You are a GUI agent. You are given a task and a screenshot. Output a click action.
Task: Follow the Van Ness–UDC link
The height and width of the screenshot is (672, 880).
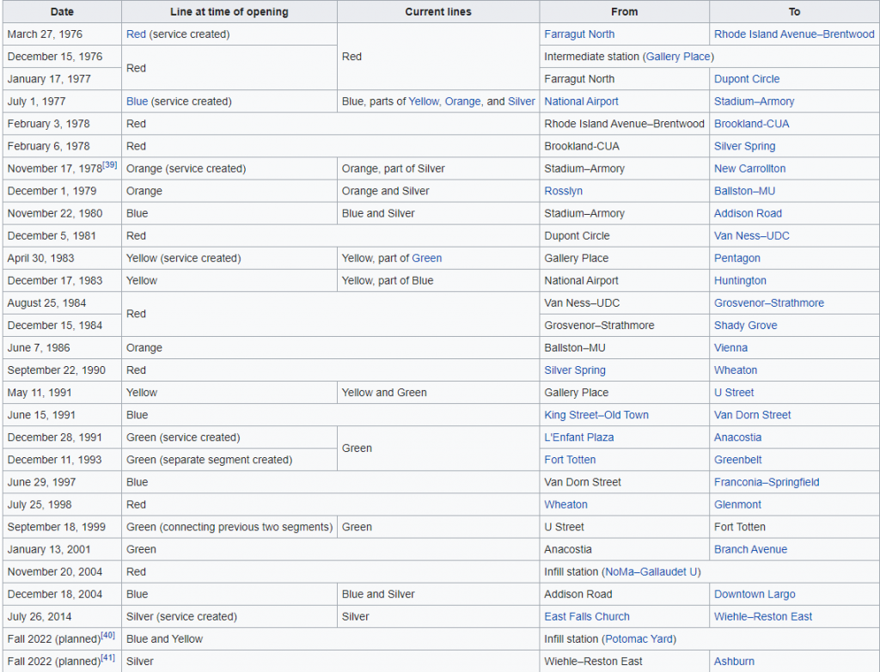point(751,236)
